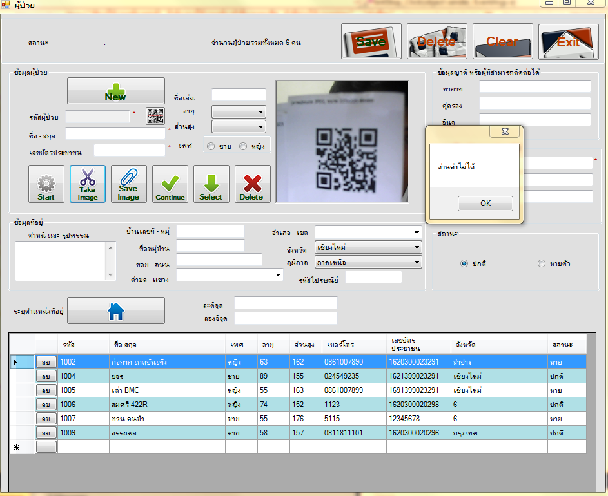Click the home location button
The image size is (608, 496).
pos(115,310)
